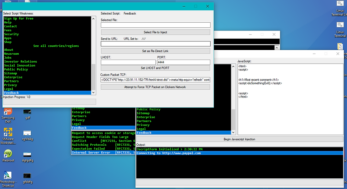The width and height of the screenshot is (347, 189).
Task: Select 'Request Header Fields Too Large' row
Action: click(103, 137)
